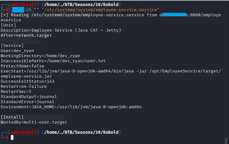This screenshot has height=144, width=229.
Task: Click the [Service] section header
Action: click(x=11, y=45)
